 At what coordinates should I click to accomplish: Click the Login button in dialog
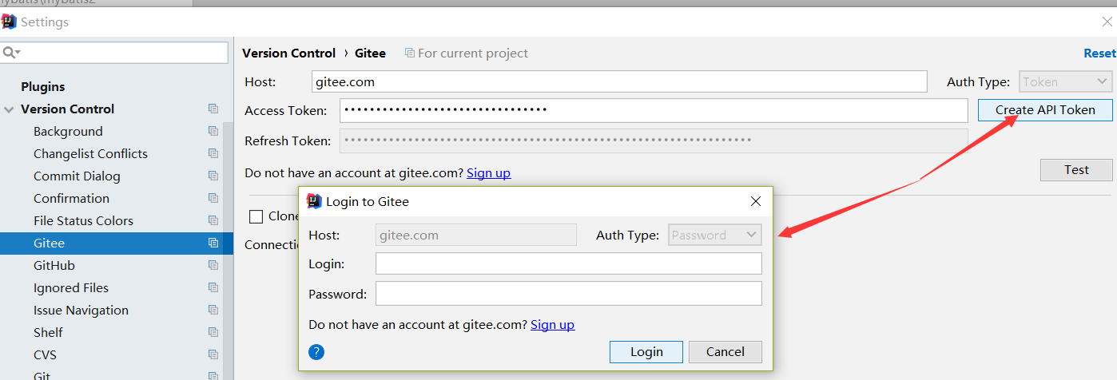(646, 352)
